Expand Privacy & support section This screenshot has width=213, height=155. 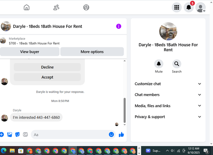tap(168, 117)
